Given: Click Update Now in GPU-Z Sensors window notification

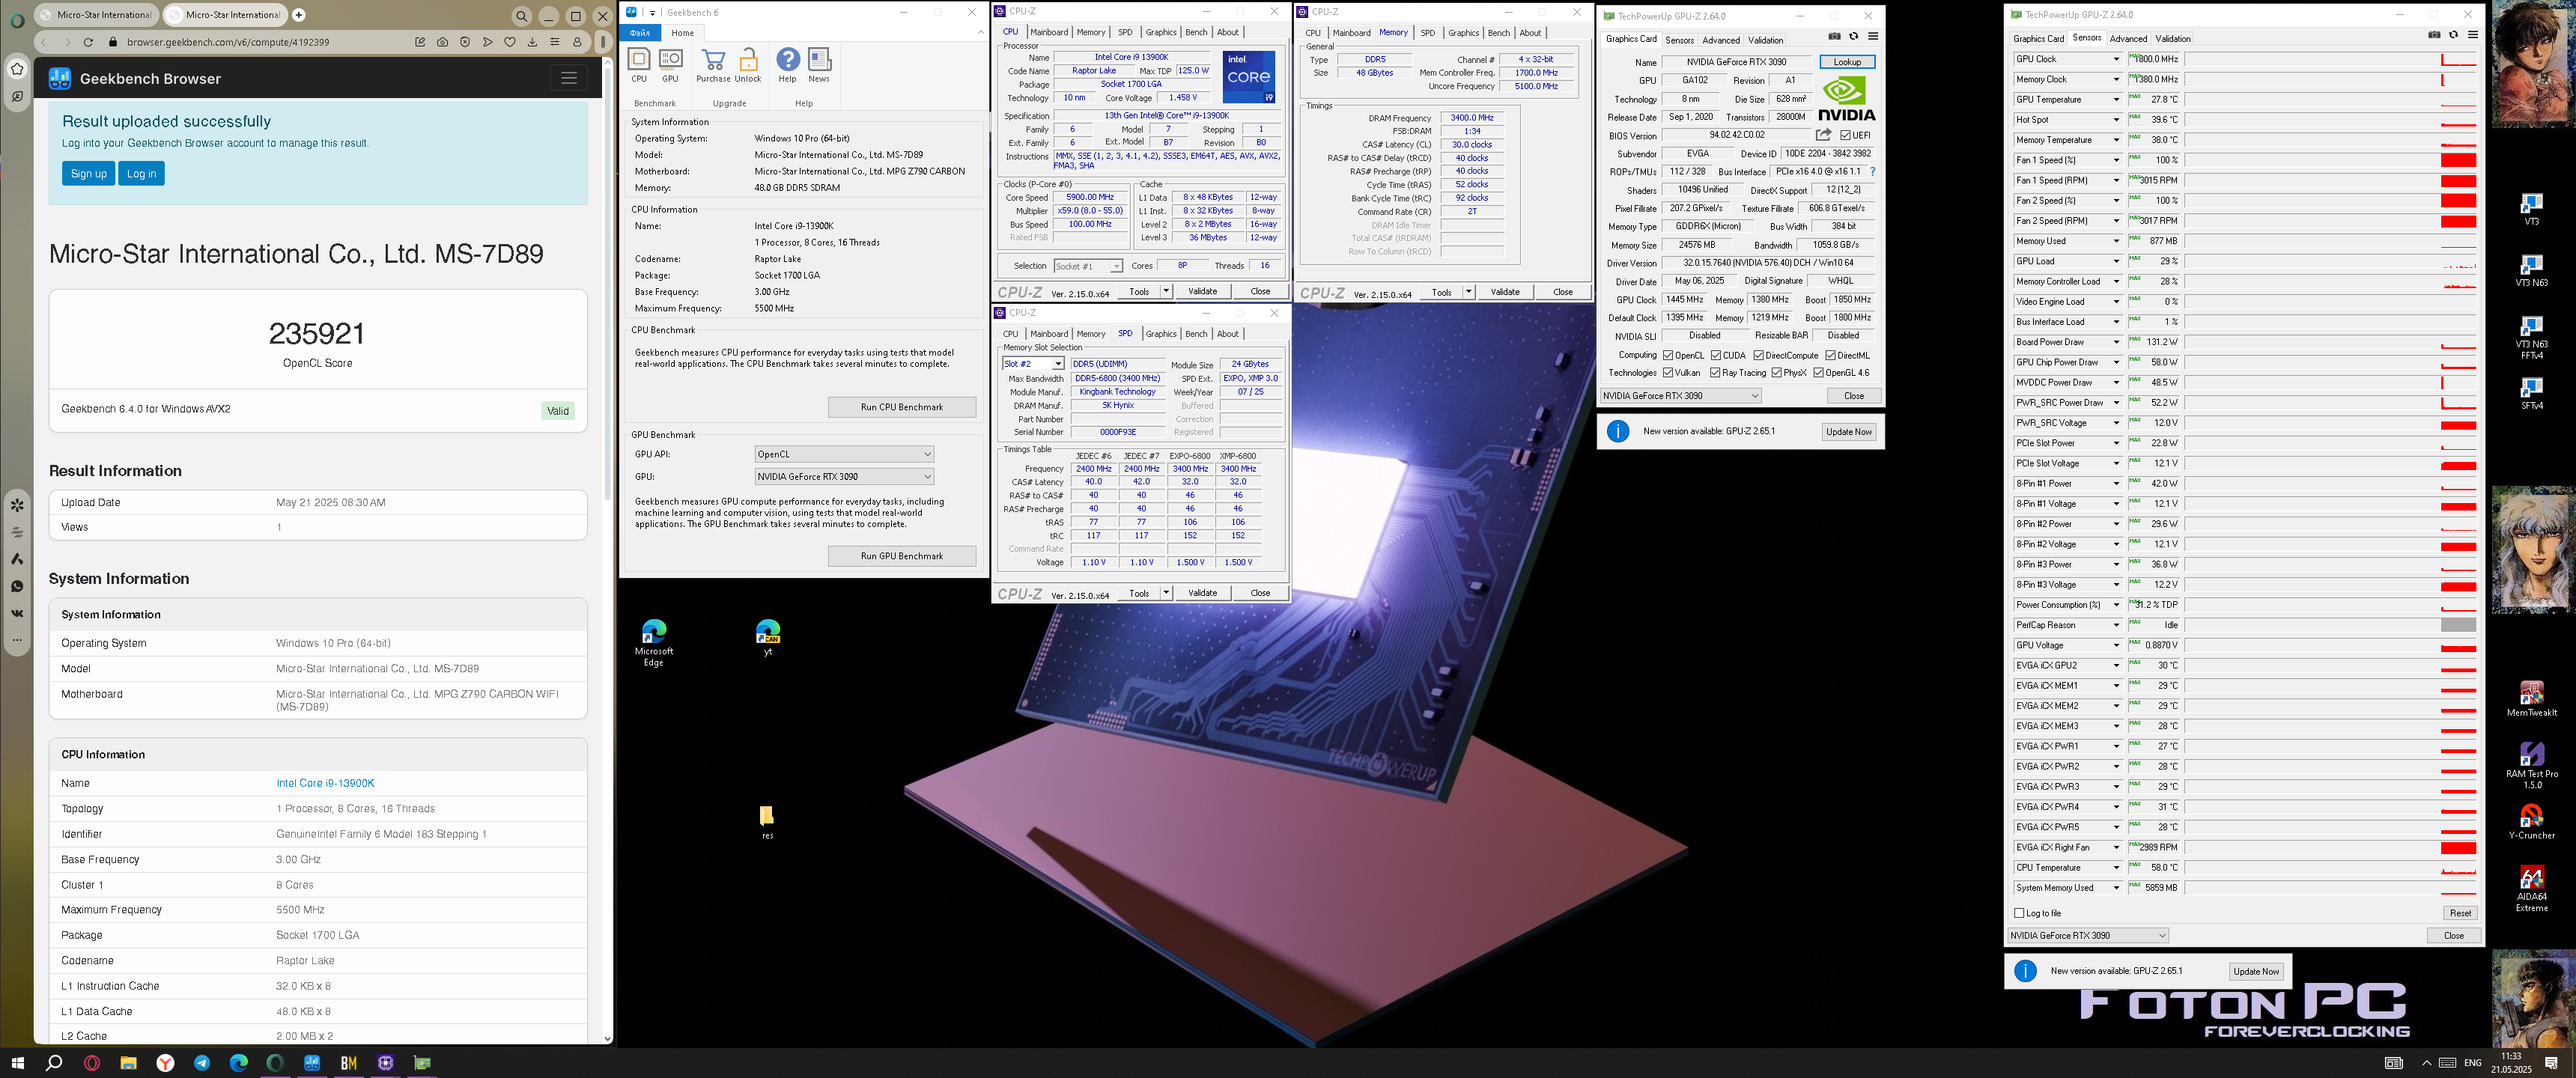Looking at the screenshot, I should [x=2256, y=971].
